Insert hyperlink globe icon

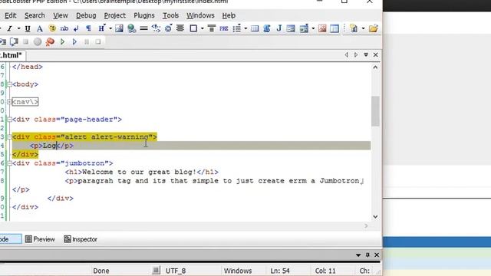[131, 28]
